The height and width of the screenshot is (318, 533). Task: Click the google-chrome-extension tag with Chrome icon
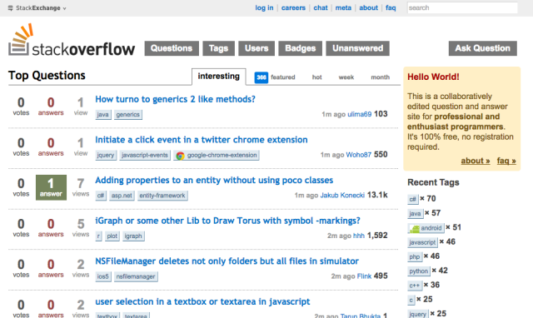[x=217, y=155]
